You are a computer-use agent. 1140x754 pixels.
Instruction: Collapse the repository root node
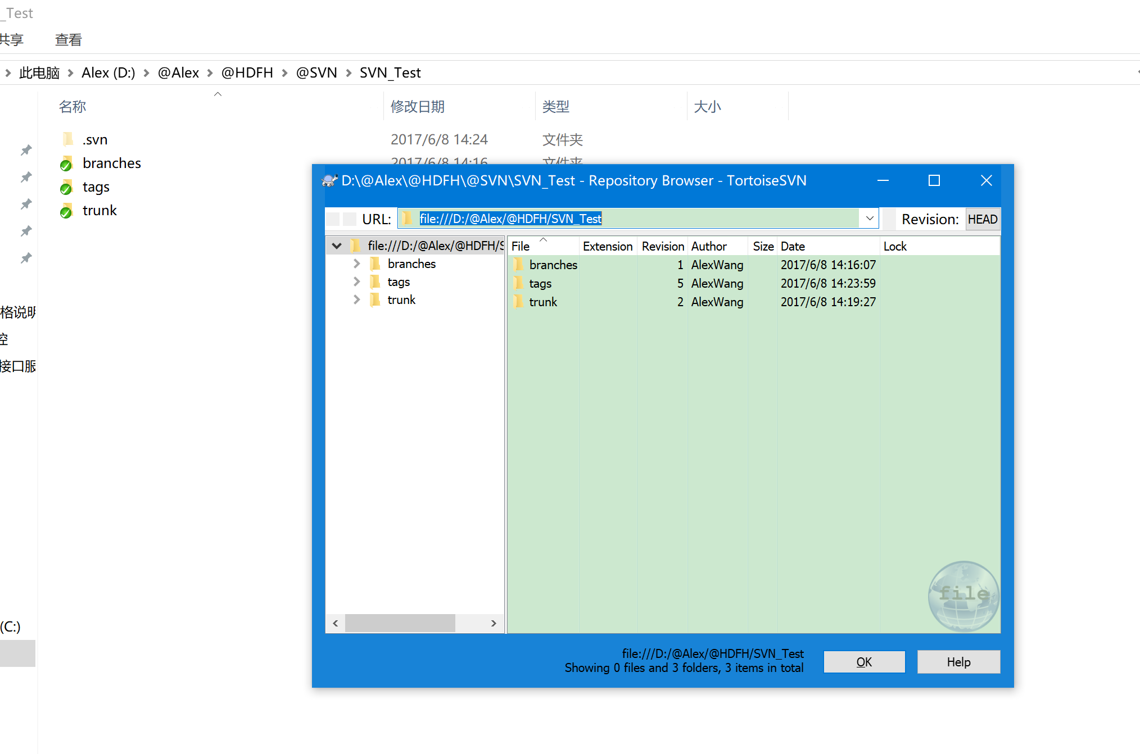tap(336, 246)
